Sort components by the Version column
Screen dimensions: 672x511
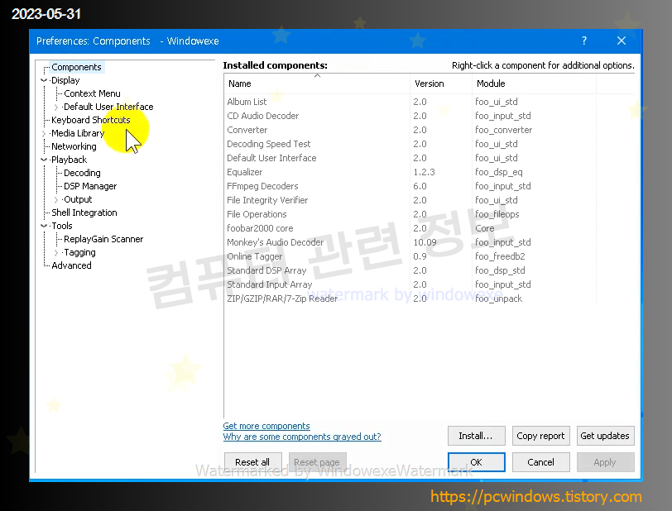pos(440,84)
